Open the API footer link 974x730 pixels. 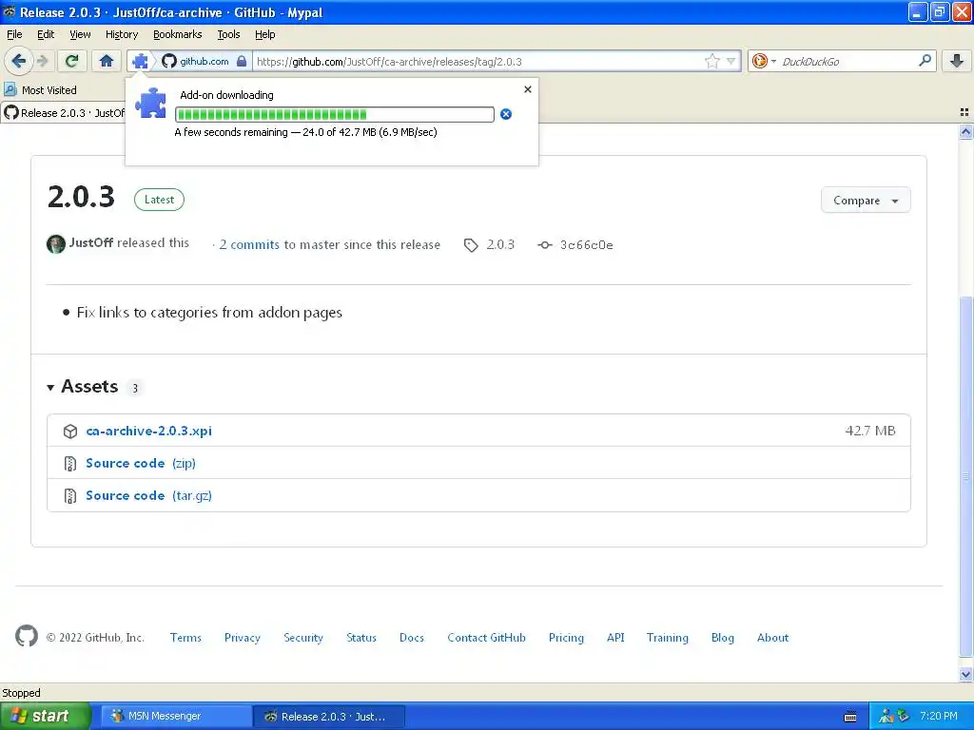(615, 638)
